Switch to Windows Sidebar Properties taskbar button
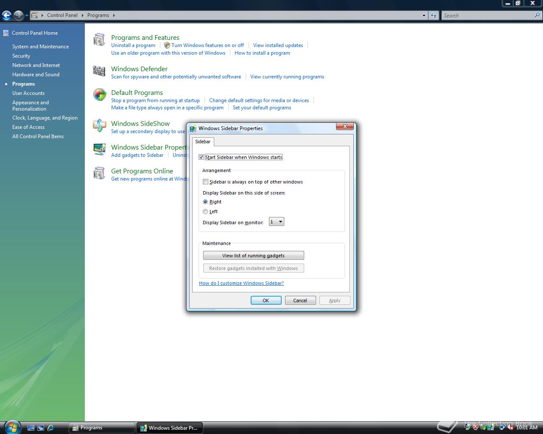543x434 pixels. [170, 428]
